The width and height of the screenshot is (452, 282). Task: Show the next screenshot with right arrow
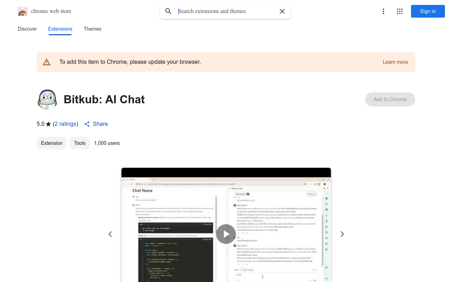pos(342,234)
